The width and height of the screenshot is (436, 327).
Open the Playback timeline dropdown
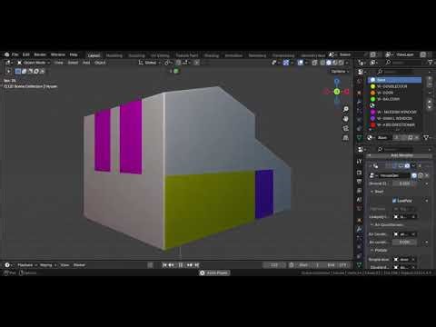pyautogui.click(x=26, y=265)
